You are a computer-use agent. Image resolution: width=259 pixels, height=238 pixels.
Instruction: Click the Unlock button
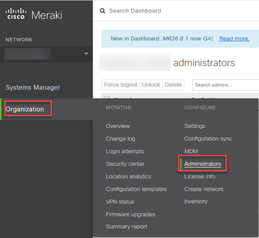tap(151, 85)
